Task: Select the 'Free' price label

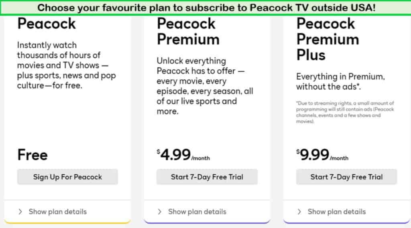Action: 33,155
